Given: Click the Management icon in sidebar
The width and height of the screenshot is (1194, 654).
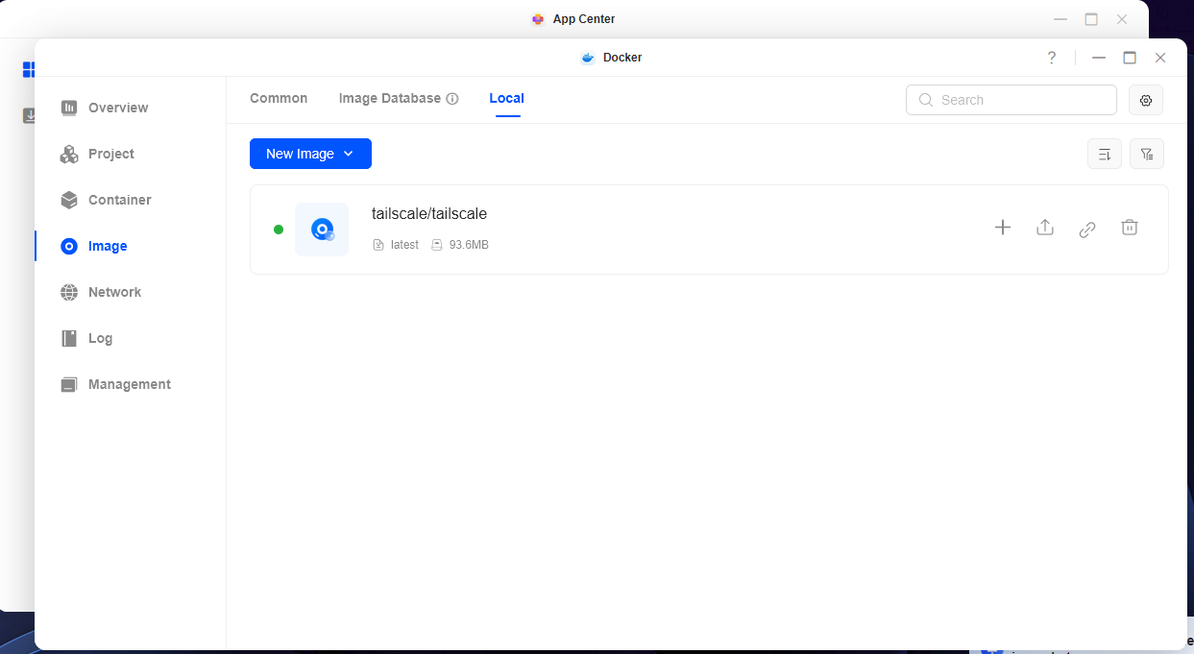Looking at the screenshot, I should pyautogui.click(x=69, y=384).
